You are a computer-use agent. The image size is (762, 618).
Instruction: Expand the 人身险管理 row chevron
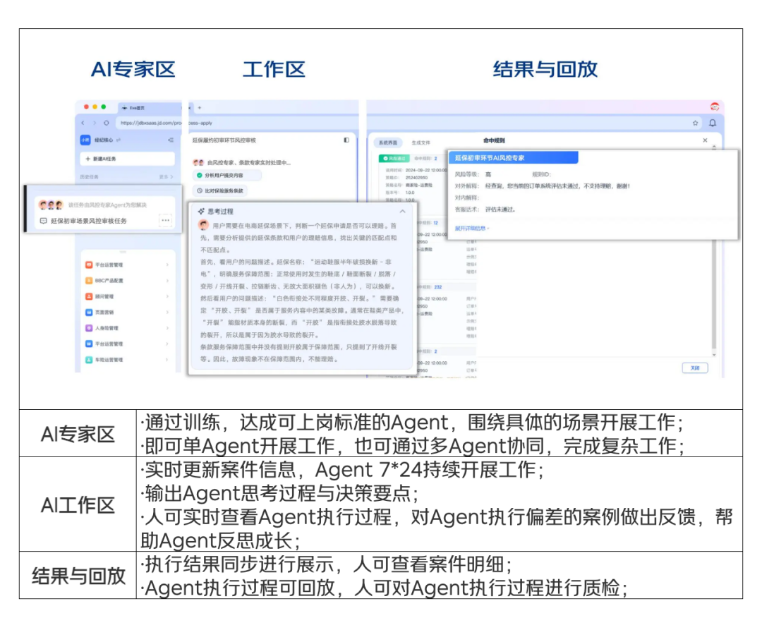(167, 328)
